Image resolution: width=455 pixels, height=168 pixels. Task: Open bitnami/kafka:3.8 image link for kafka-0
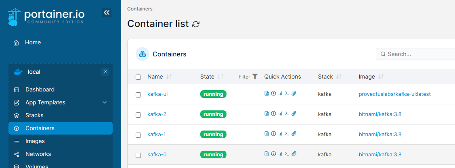[x=380, y=155]
